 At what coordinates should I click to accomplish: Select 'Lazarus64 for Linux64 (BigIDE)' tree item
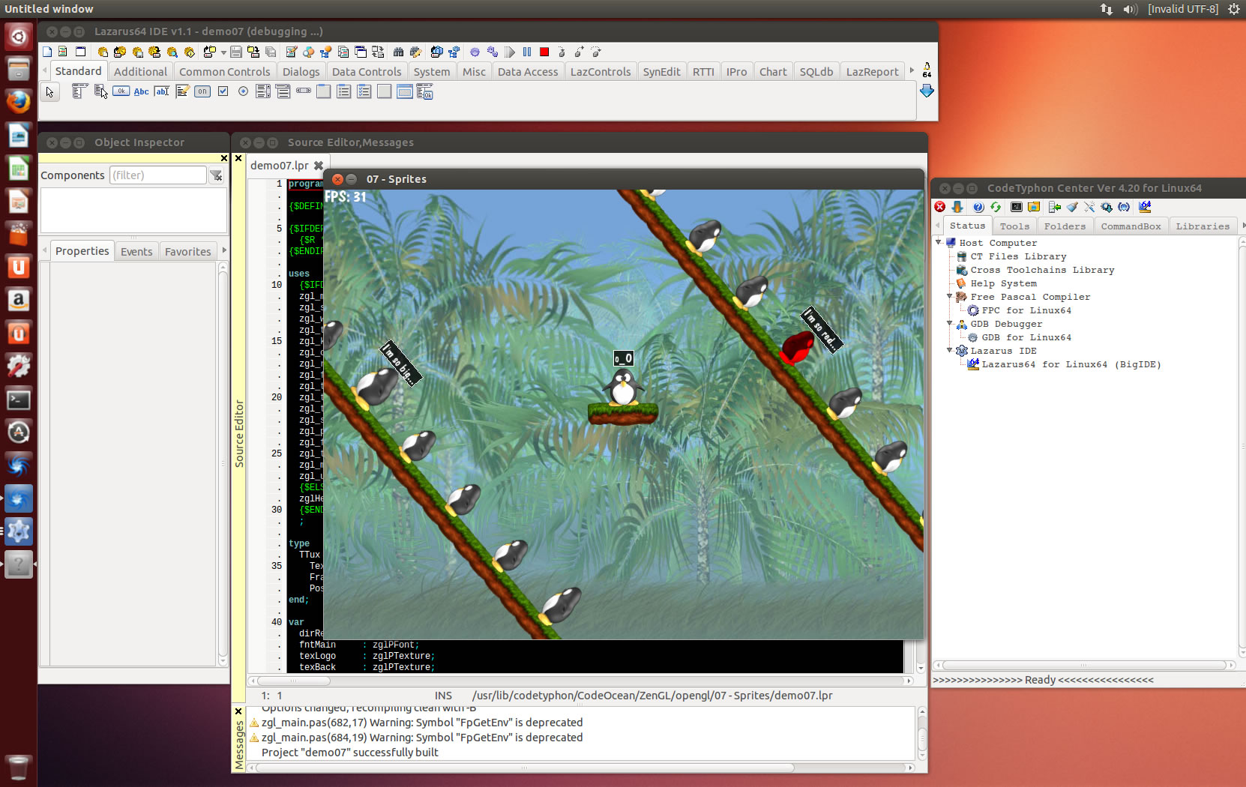(1071, 364)
